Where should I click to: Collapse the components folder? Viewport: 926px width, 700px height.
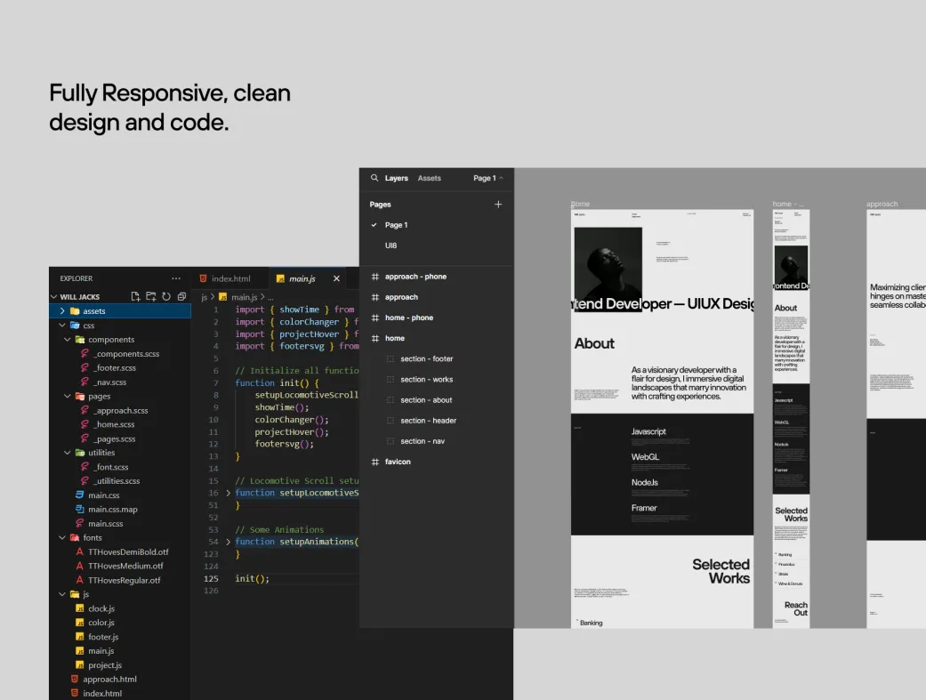(68, 340)
